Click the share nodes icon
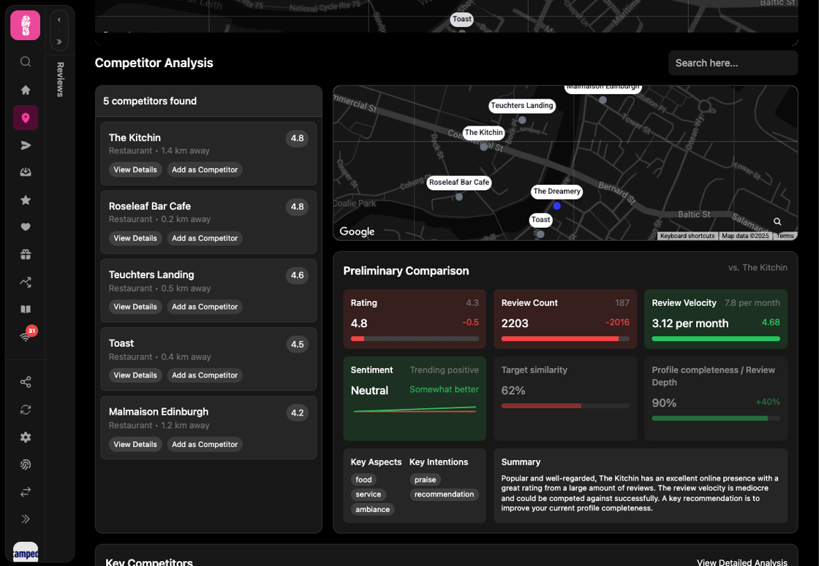 pyautogui.click(x=25, y=382)
